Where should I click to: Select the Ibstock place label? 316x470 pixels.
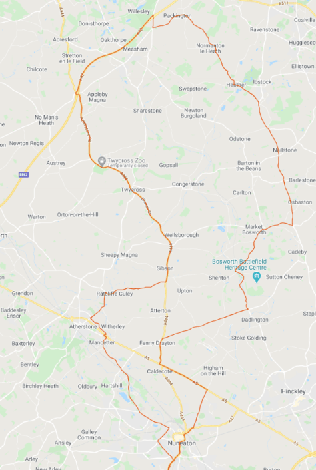click(262, 82)
